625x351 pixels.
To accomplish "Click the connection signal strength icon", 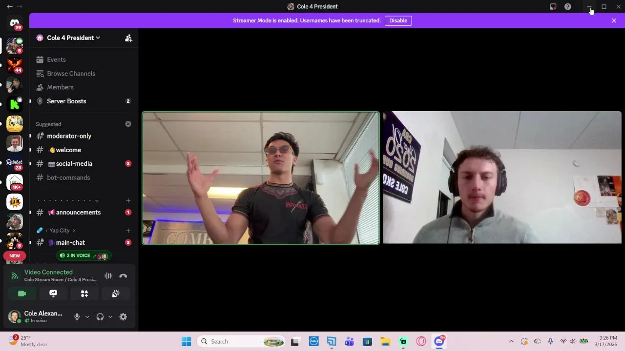I will [15, 276].
